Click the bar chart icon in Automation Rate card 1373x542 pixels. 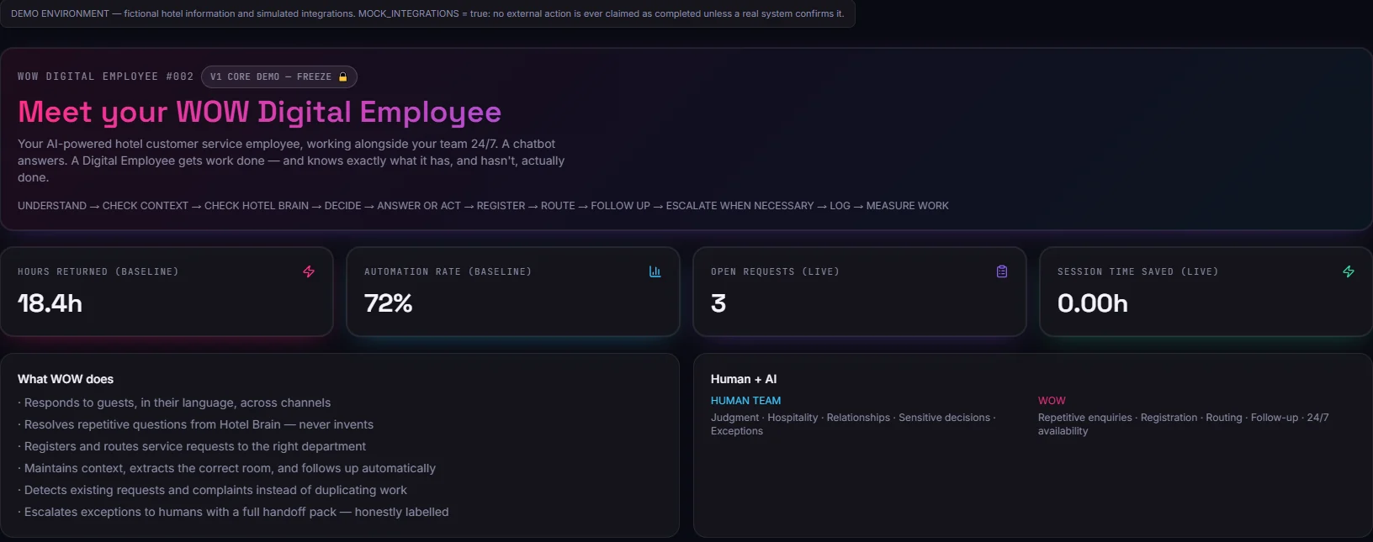coord(655,271)
